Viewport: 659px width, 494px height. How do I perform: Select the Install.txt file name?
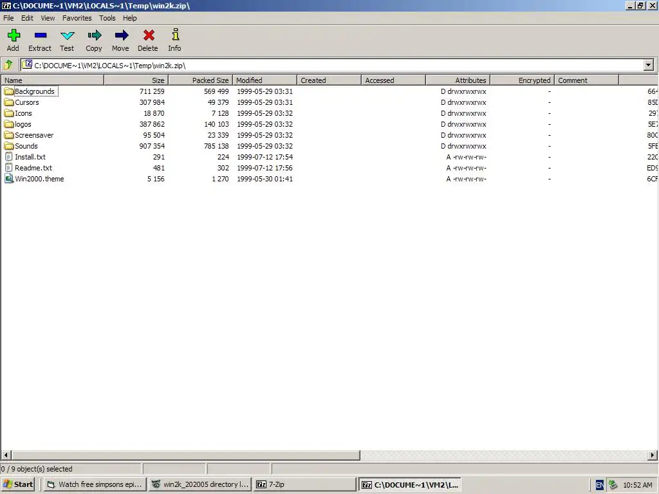[x=30, y=157]
